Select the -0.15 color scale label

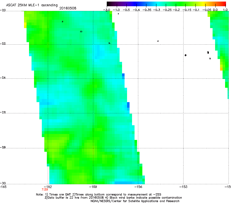[x=187, y=10]
